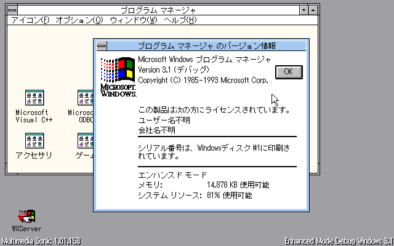Maximize Program Manager with the up arrow

[313, 10]
